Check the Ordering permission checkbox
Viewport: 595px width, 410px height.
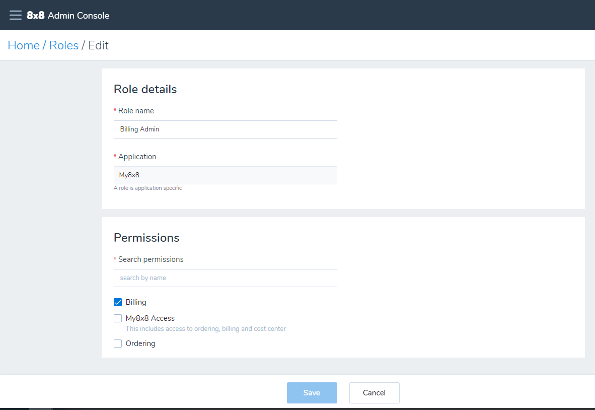click(x=118, y=343)
